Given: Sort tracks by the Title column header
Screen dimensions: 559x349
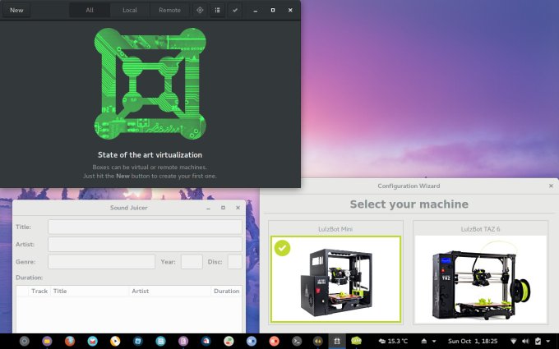Looking at the screenshot, I should point(89,291).
